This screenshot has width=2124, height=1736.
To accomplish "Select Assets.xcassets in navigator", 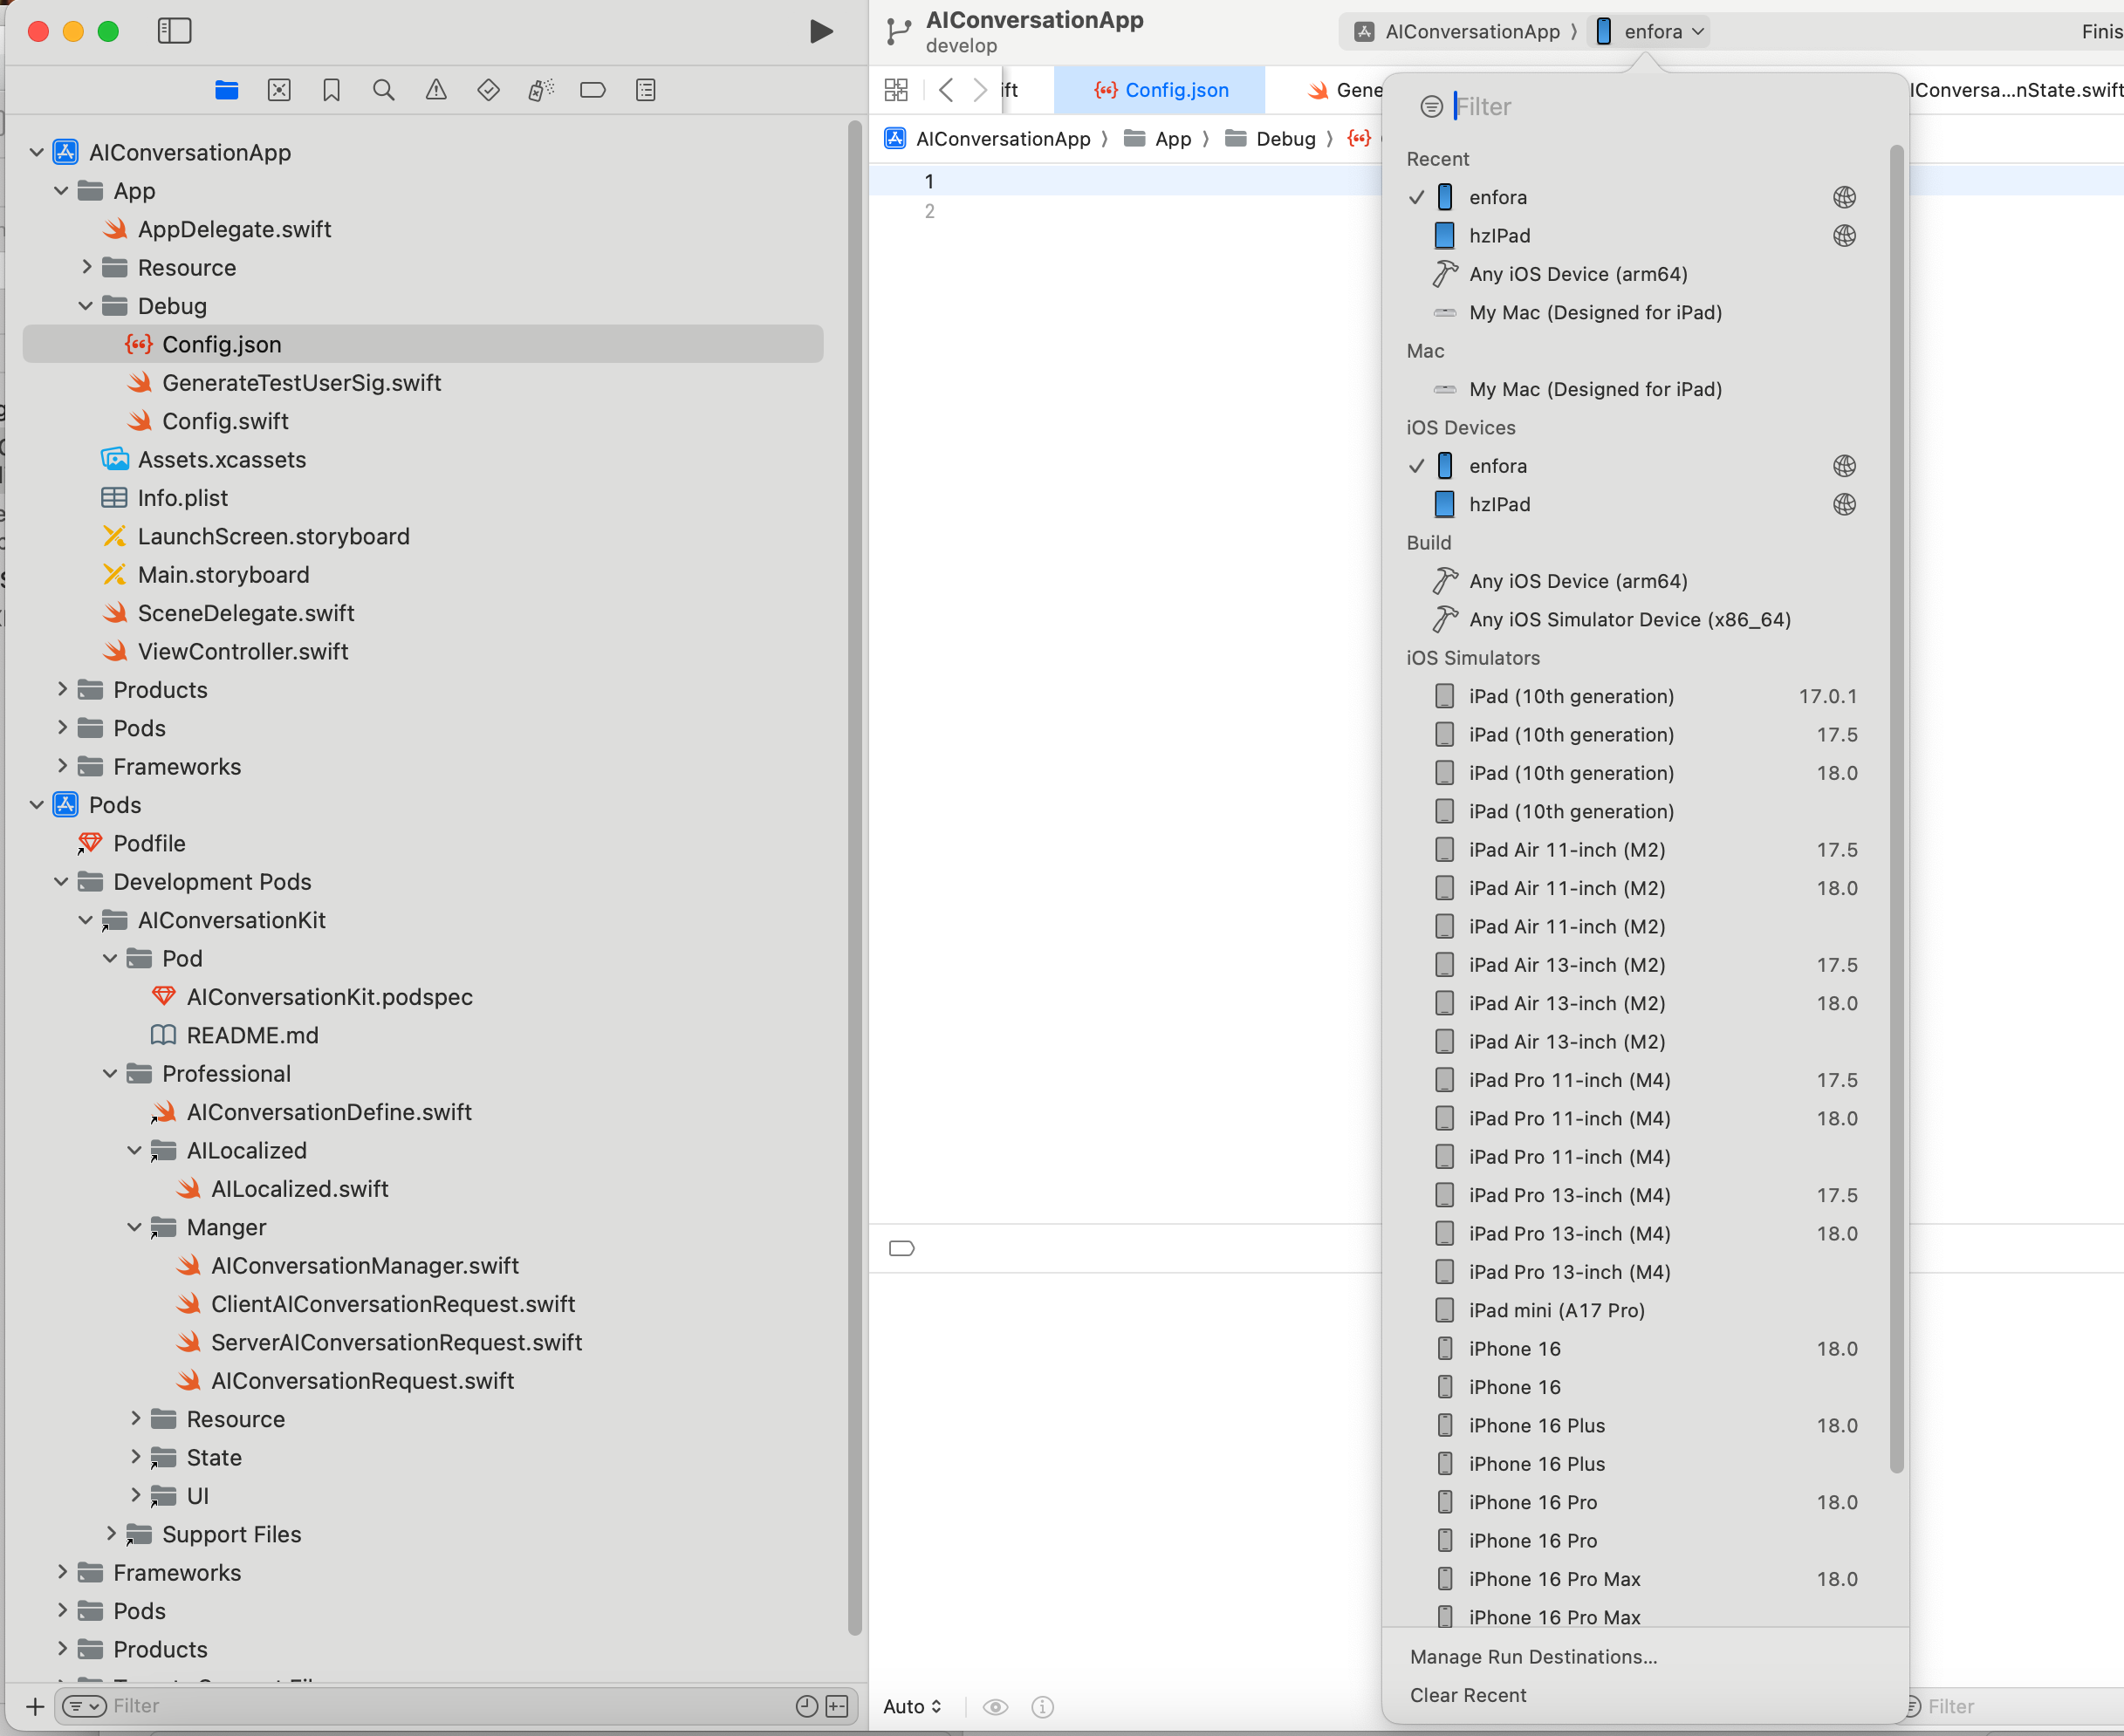I will click(x=221, y=459).
